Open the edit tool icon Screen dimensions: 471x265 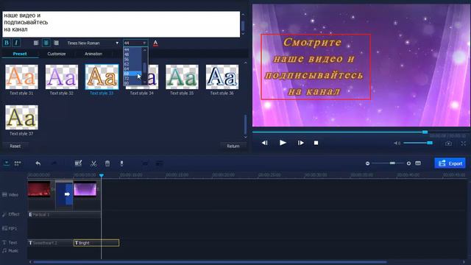pos(78,163)
